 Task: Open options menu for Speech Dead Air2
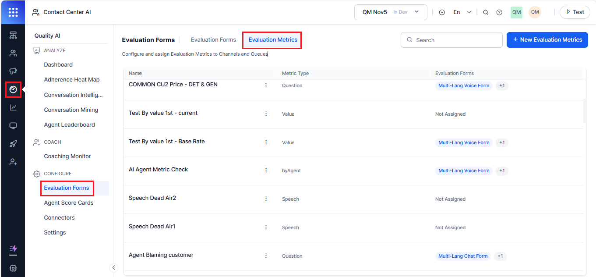(266, 199)
